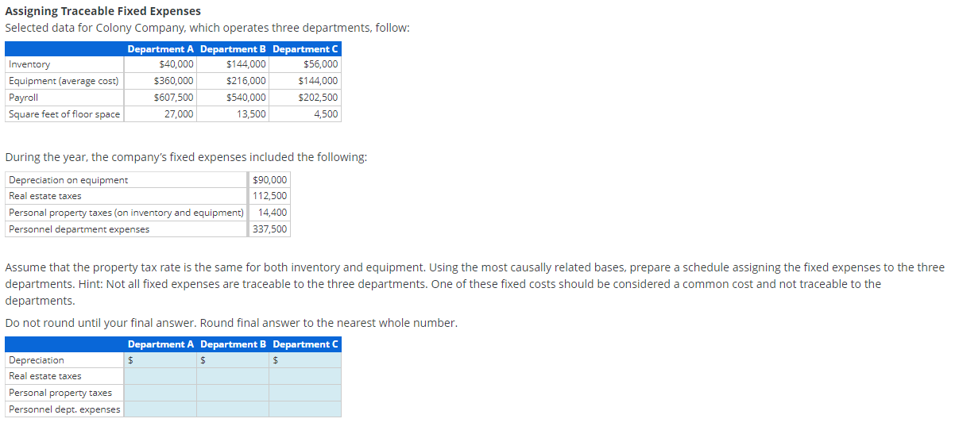This screenshot has height=434, width=959.
Task: Click Depreciation input for Department B
Action: point(233,360)
